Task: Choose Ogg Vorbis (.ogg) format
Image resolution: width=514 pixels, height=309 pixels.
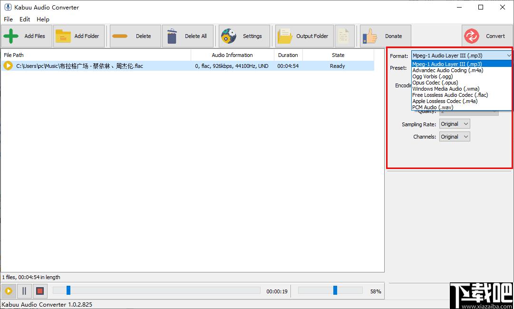Action: tap(462, 76)
